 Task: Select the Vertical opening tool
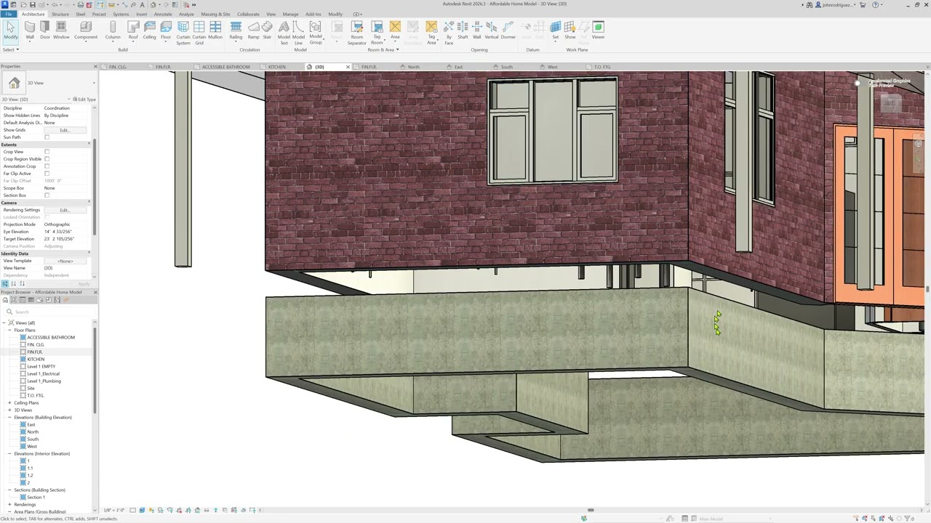point(492,31)
